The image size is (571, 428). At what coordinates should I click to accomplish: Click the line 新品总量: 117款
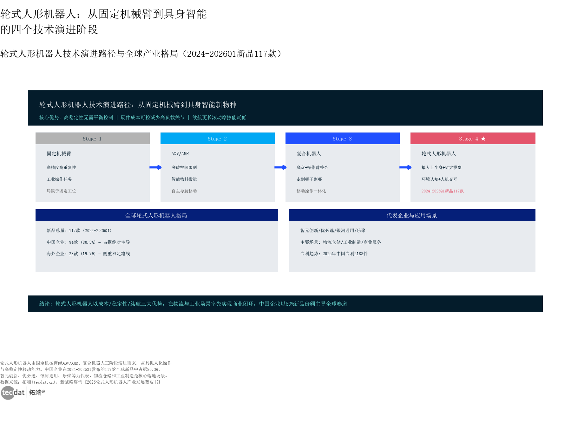point(79,230)
